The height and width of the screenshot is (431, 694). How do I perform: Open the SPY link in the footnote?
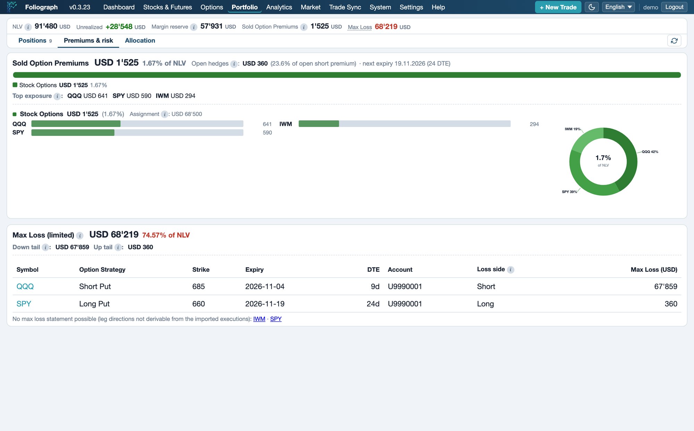click(x=276, y=319)
